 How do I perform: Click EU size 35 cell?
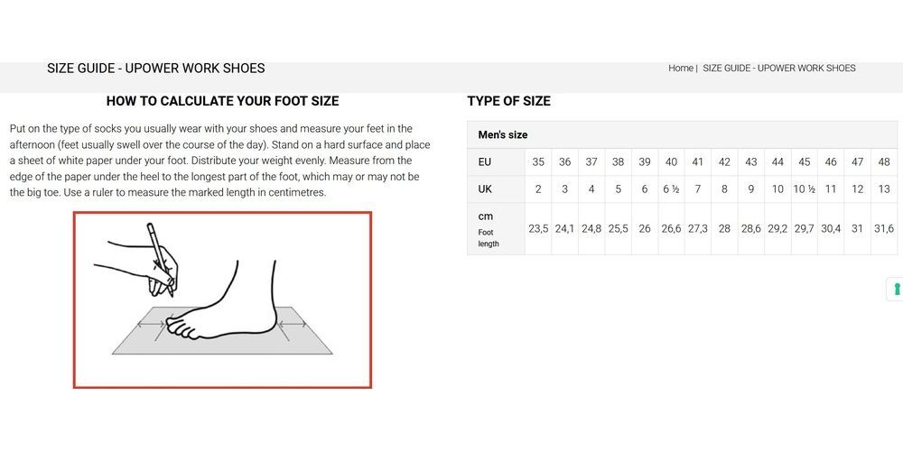point(538,162)
